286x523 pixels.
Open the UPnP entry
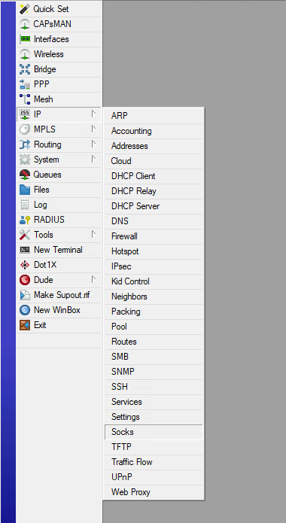[154, 477]
